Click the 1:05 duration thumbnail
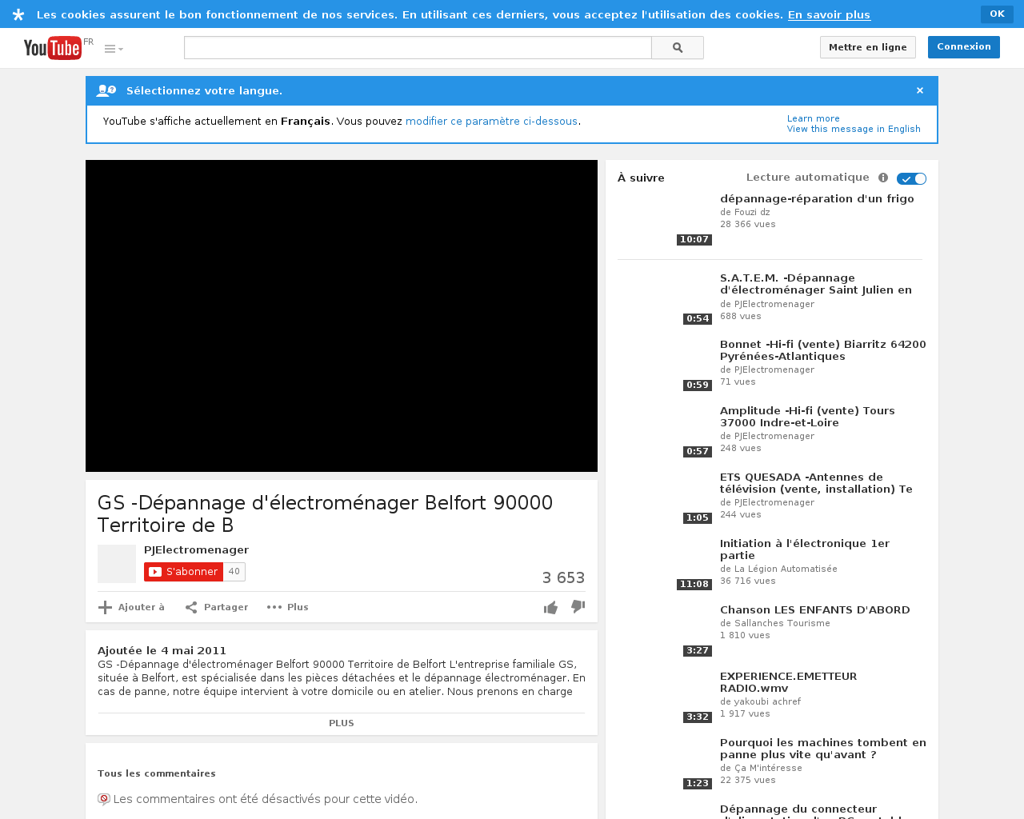 pyautogui.click(x=665, y=498)
